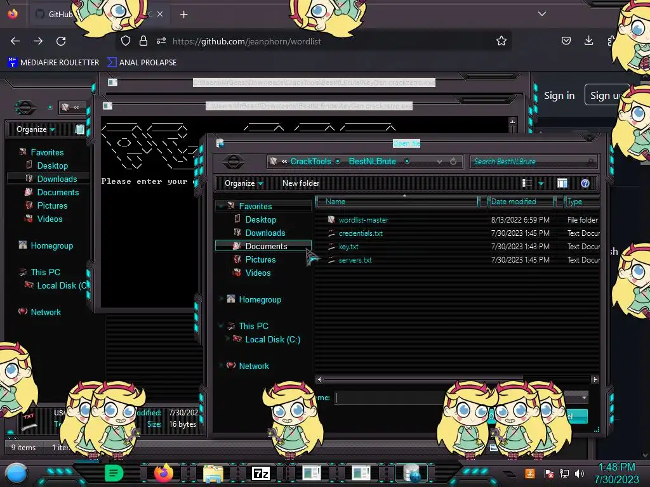Select credentials.txt file

tap(361, 233)
